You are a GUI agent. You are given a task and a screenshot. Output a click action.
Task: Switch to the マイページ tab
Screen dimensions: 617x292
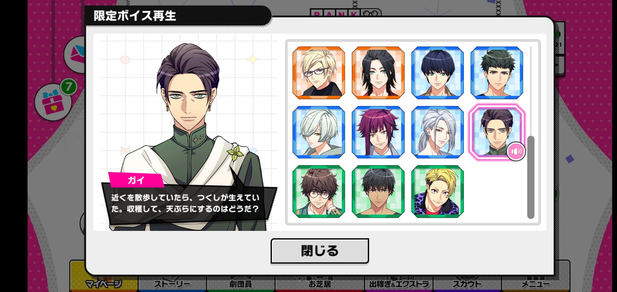coord(104,284)
